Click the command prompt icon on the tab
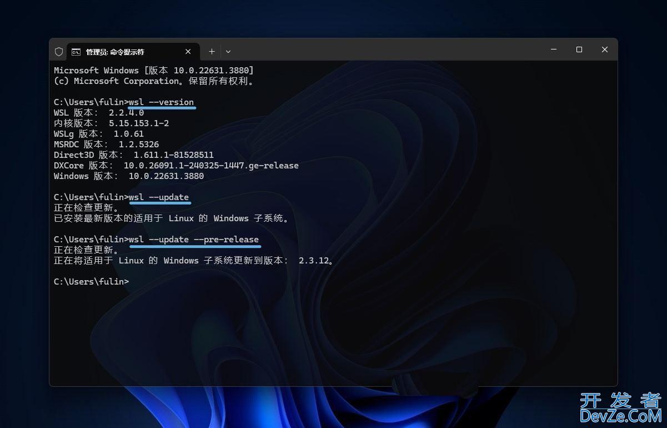Image resolution: width=667 pixels, height=428 pixels. point(76,52)
